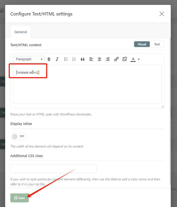The height and width of the screenshot is (207, 177).
Task: Click the editor resize handle corner
Action: pos(162,106)
